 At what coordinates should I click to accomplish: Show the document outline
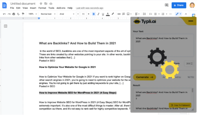(x=6, y=26)
